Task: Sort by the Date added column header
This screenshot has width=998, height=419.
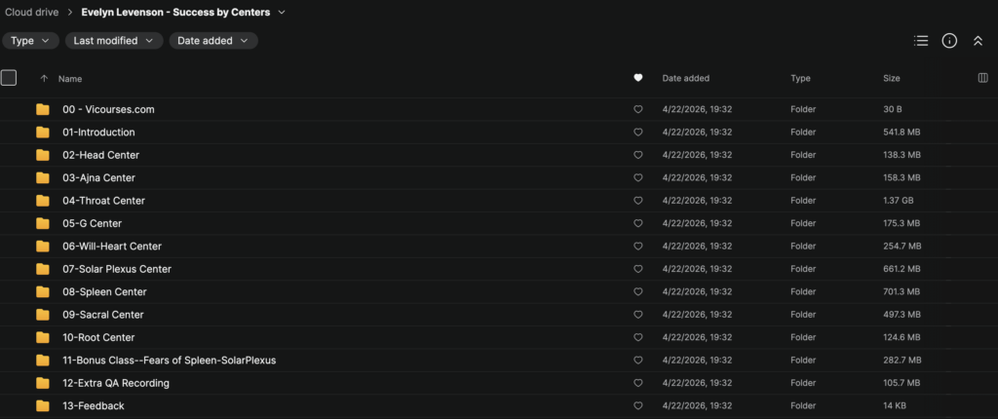Action: tap(686, 78)
